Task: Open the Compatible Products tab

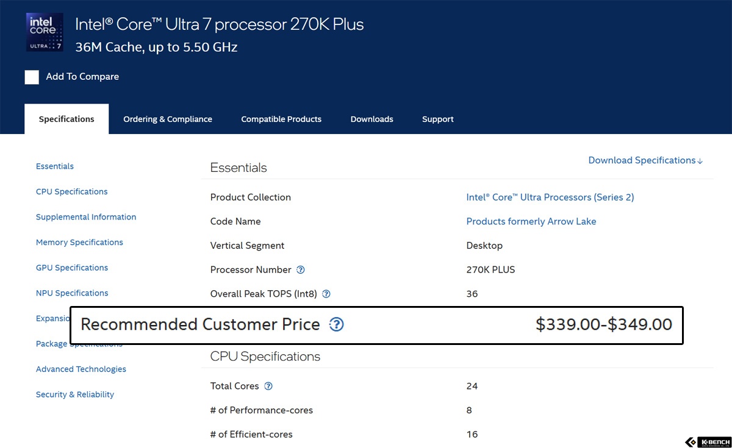Action: point(281,119)
